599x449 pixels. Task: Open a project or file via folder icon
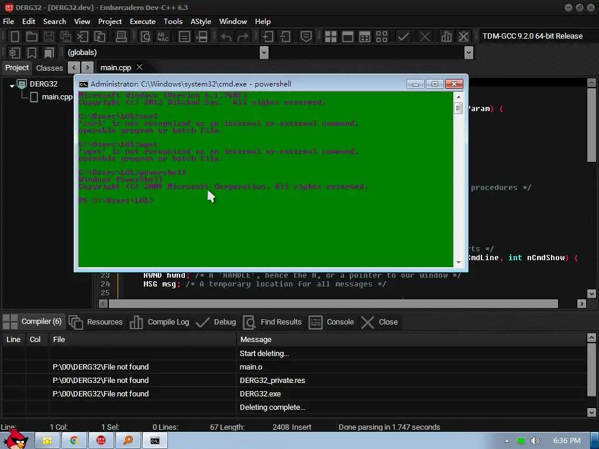pos(32,37)
